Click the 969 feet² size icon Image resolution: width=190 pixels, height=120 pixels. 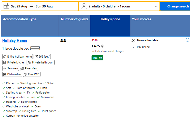coord(36,57)
